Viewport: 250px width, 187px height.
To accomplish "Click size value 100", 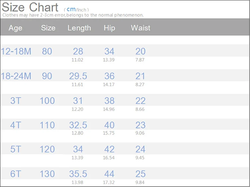I will pyautogui.click(x=47, y=100).
